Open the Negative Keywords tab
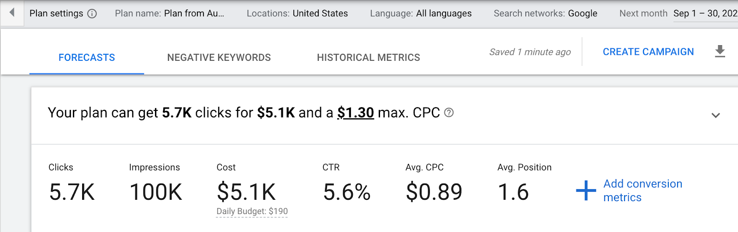Screen dimensions: 738x232 219,58
